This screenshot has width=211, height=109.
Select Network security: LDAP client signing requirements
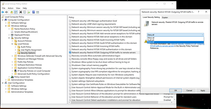tap(94, 24)
